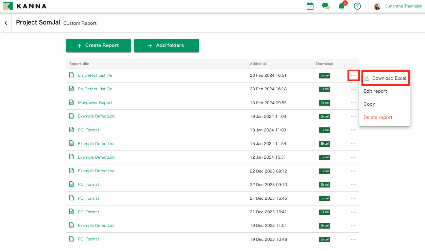Click the document icon next to PO_Format dated 18 Jan
This screenshot has width=425, height=251.
click(x=71, y=130)
